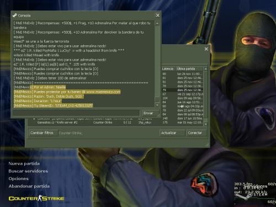This screenshot has width=276, height=207.
Task: Select the highlighted server row with latency 79
Action: [x=182, y=90]
